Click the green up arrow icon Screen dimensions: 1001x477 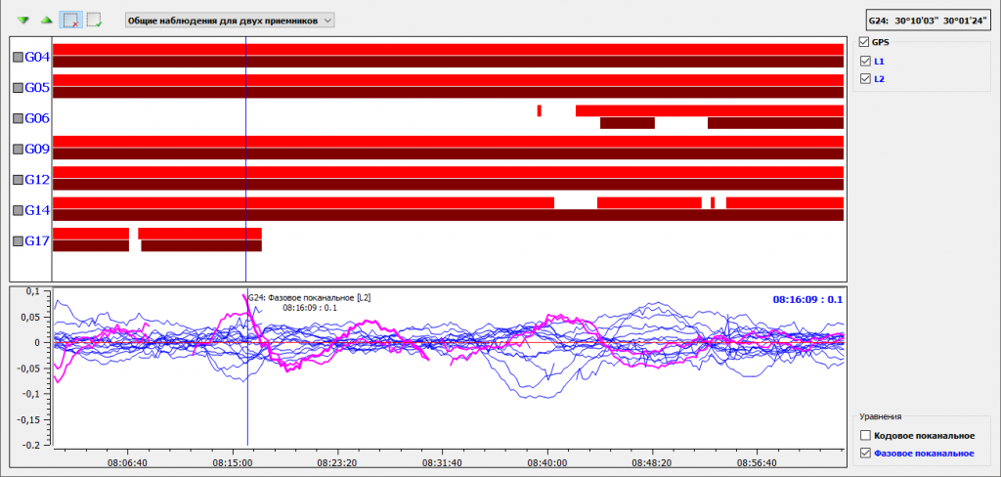pyautogui.click(x=46, y=20)
